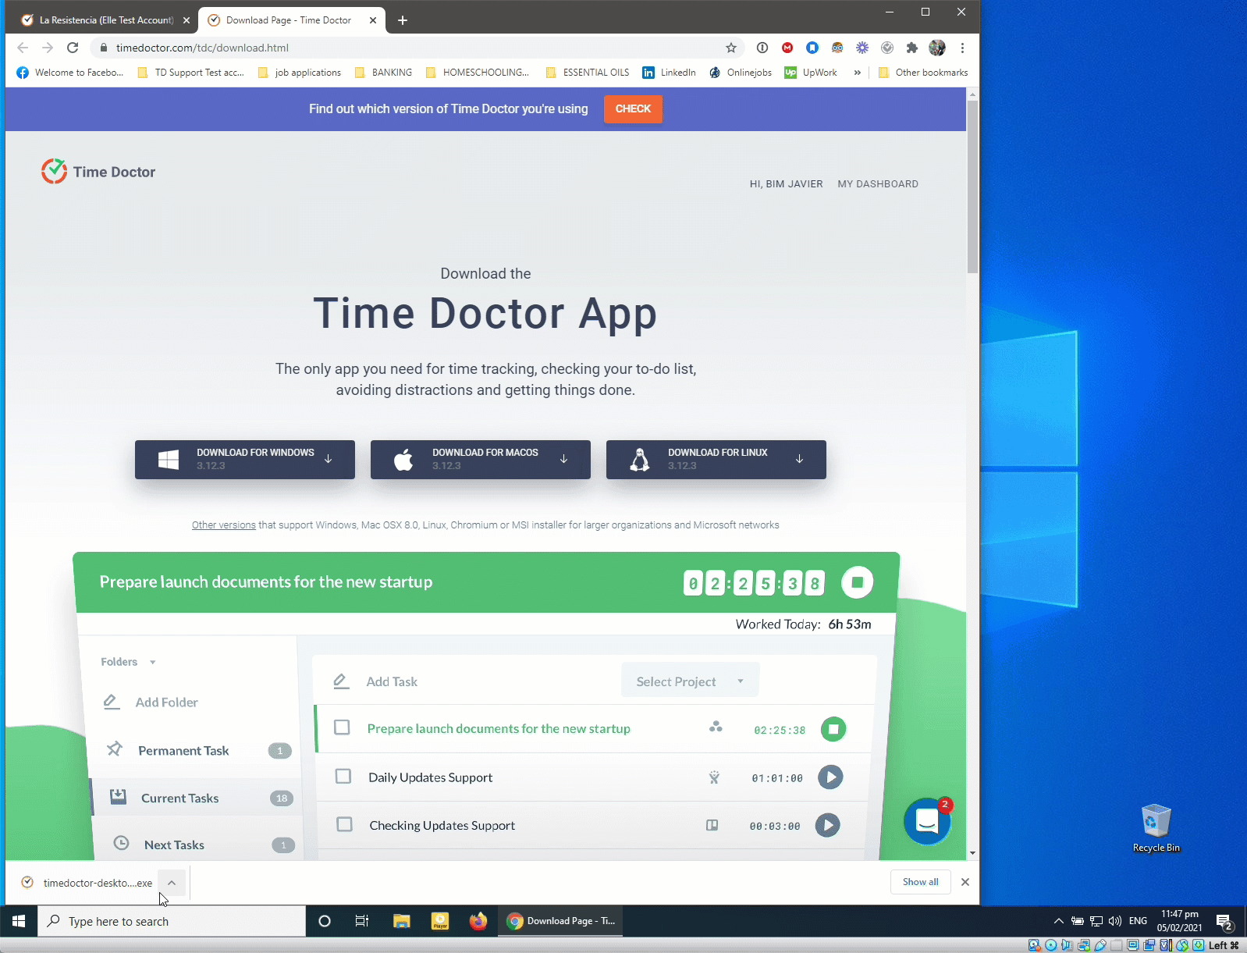Click the Permanent Task pin icon
This screenshot has width=1247, height=953.
[115, 749]
